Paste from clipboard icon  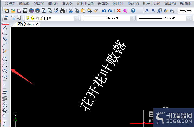(x=83, y=10)
